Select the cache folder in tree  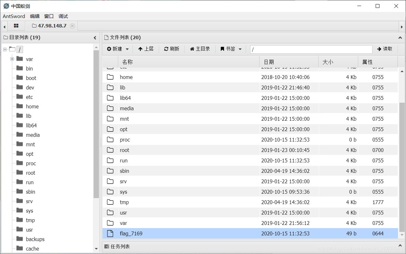32,249
